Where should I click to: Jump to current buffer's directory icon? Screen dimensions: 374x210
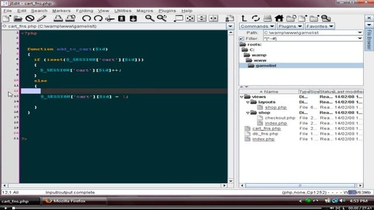click(x=291, y=18)
